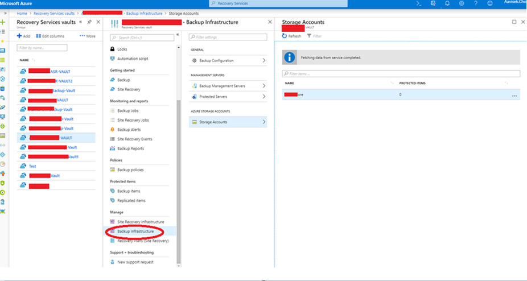Open Site Recovery under Getting started
527x281 pixels.
pyautogui.click(x=129, y=89)
